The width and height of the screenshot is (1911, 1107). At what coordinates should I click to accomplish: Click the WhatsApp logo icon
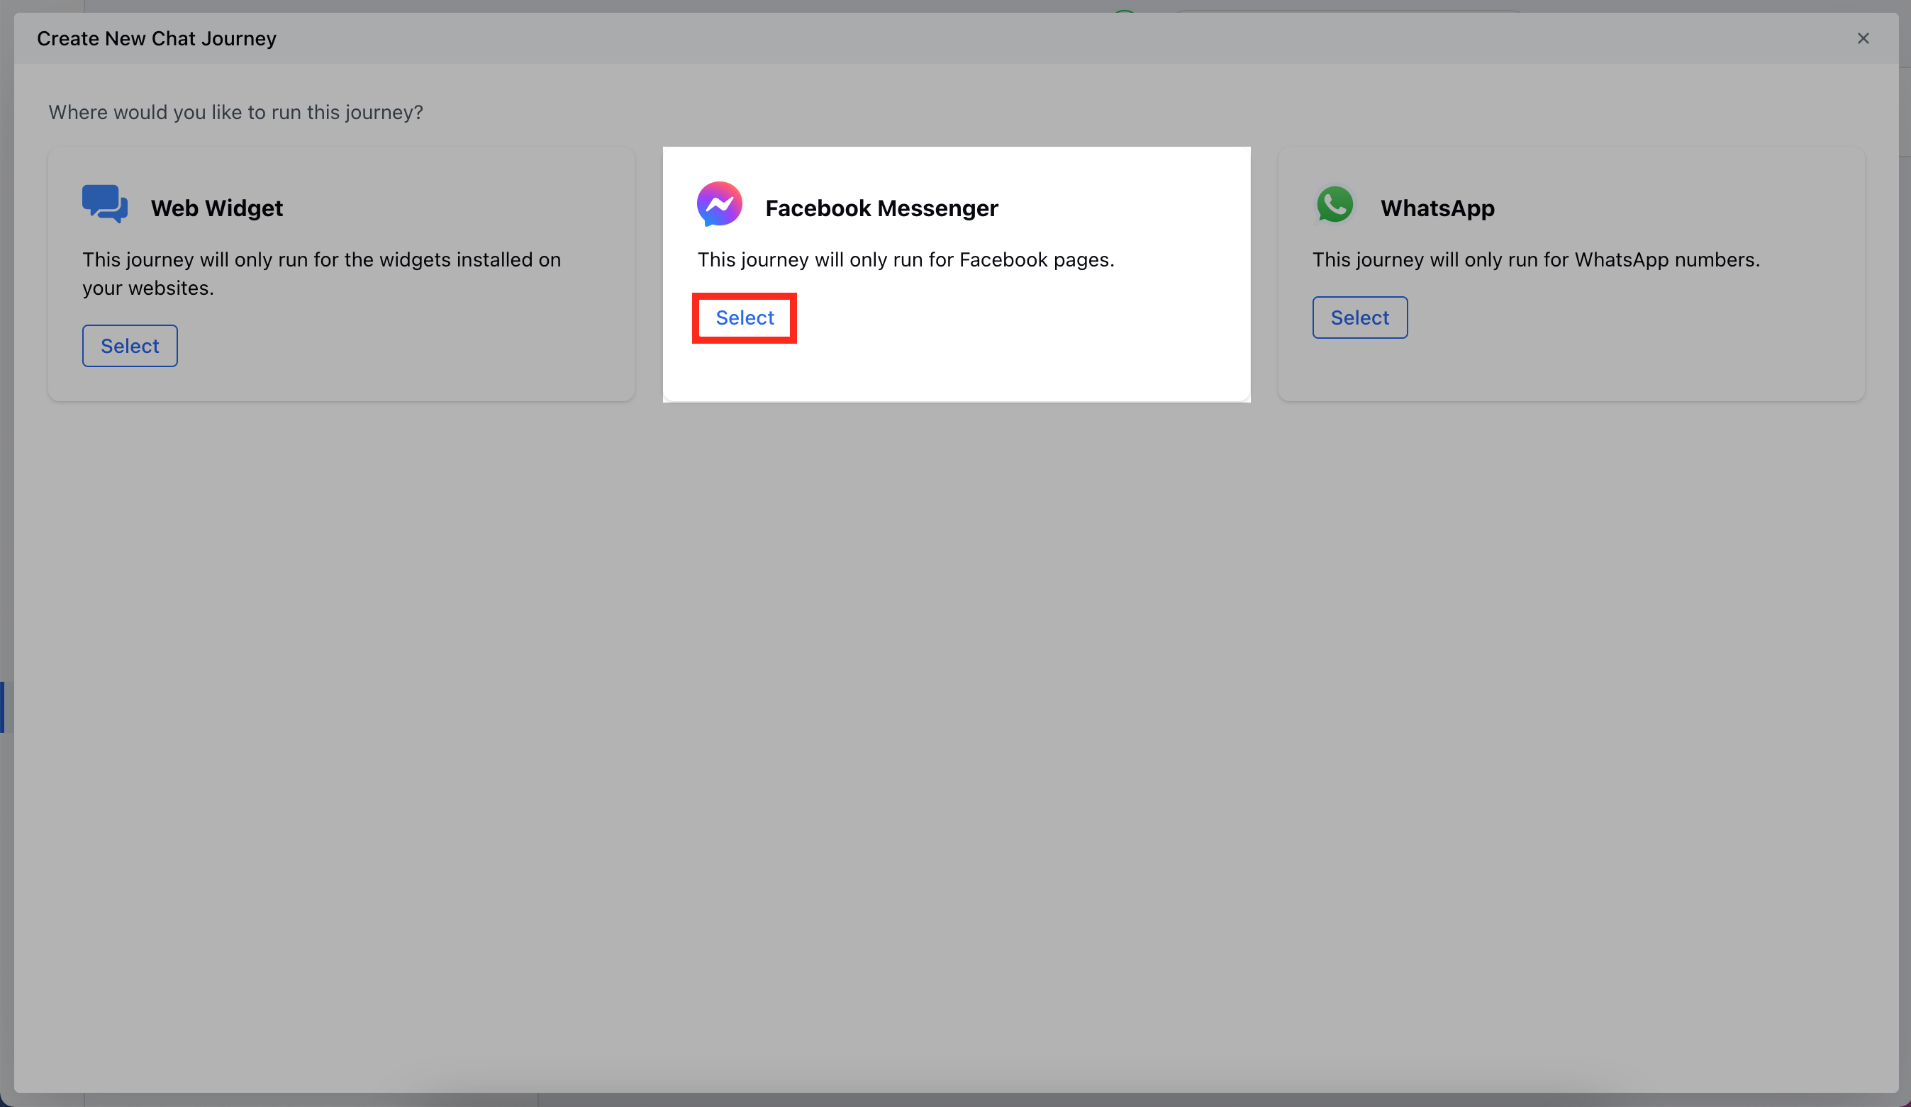pos(1335,204)
